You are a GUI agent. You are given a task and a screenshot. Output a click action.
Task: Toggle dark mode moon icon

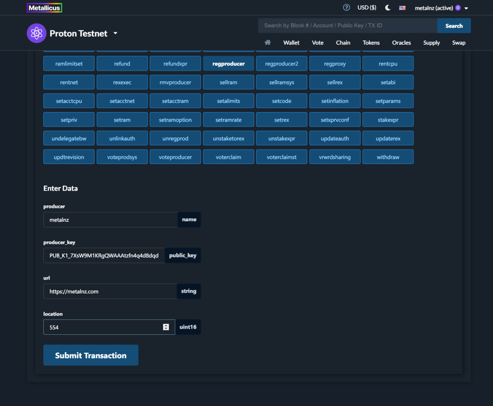[388, 8]
